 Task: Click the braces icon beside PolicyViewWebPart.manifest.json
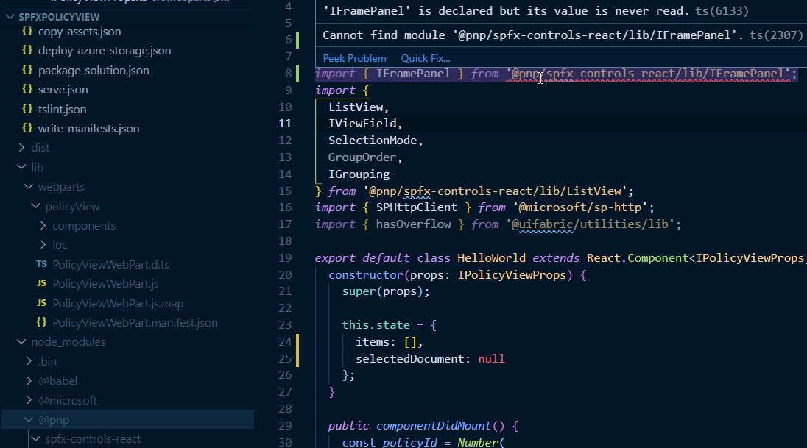click(x=41, y=322)
